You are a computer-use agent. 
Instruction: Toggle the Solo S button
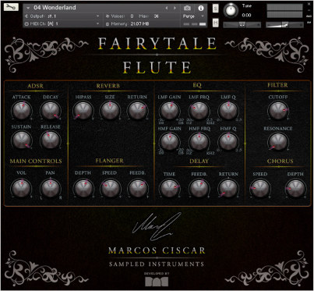(216, 9)
